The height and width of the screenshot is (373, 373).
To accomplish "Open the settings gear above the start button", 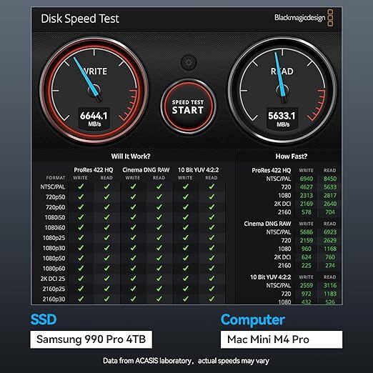I will [x=189, y=63].
